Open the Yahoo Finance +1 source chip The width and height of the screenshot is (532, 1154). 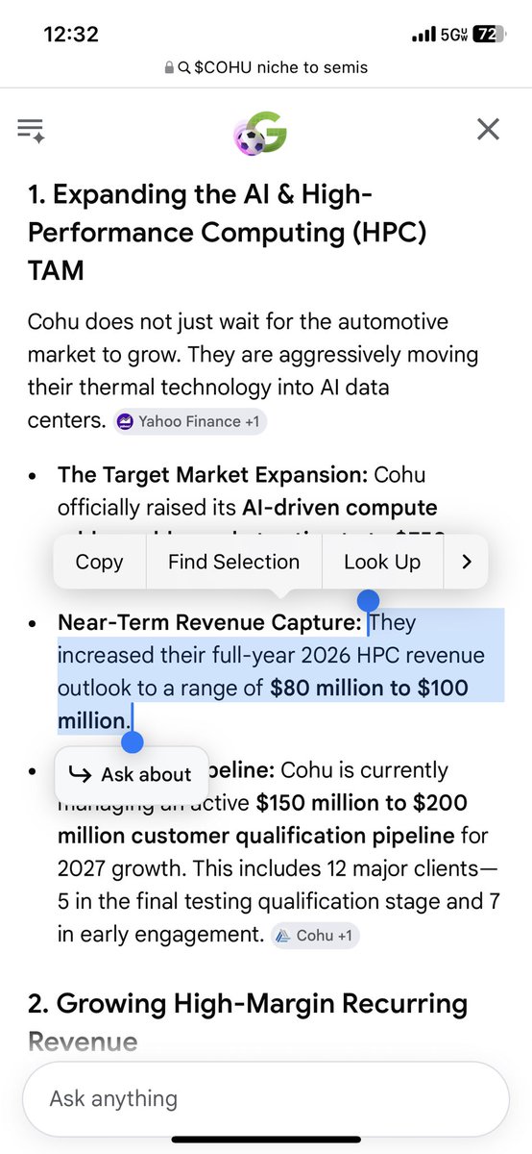pyautogui.click(x=190, y=421)
